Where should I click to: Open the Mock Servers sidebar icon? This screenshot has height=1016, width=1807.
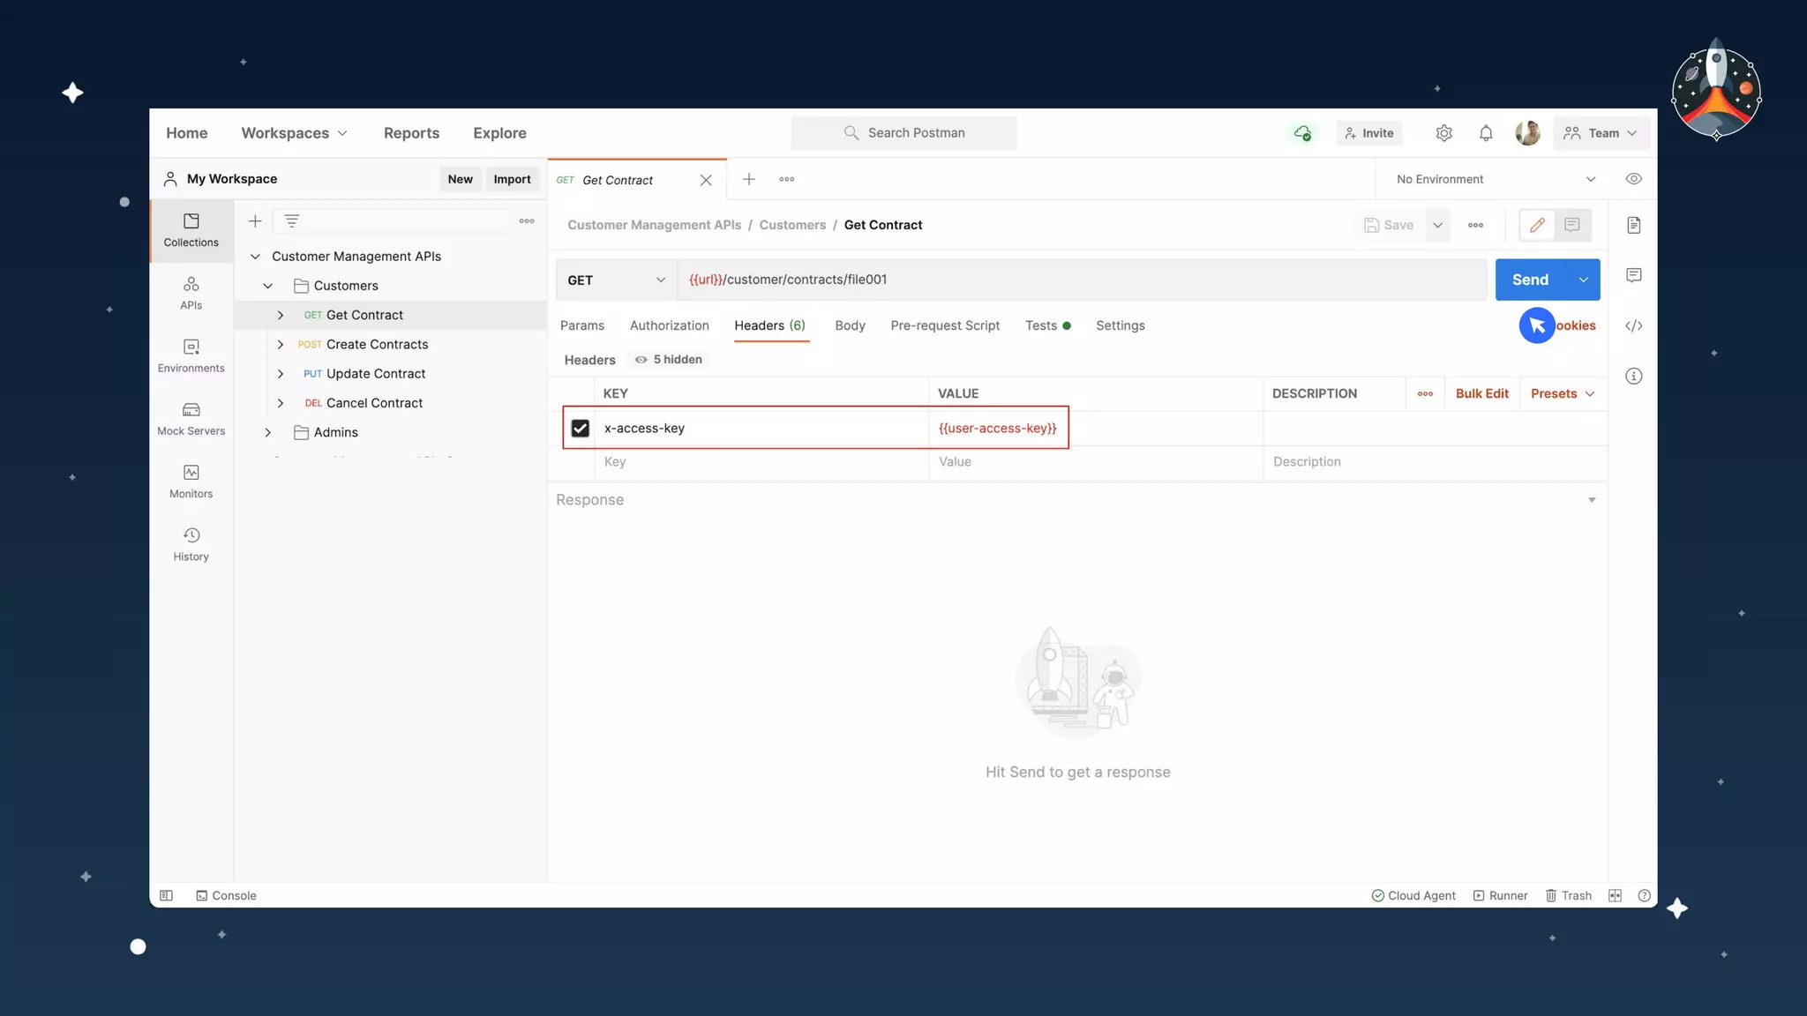[x=191, y=418]
